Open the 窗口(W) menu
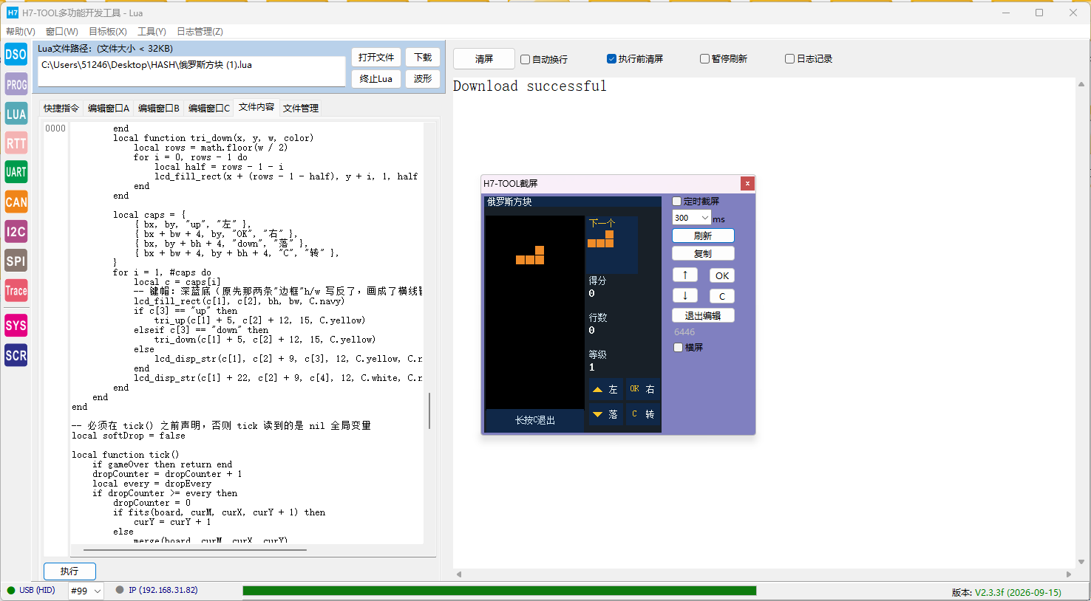1091x601 pixels. pos(62,32)
